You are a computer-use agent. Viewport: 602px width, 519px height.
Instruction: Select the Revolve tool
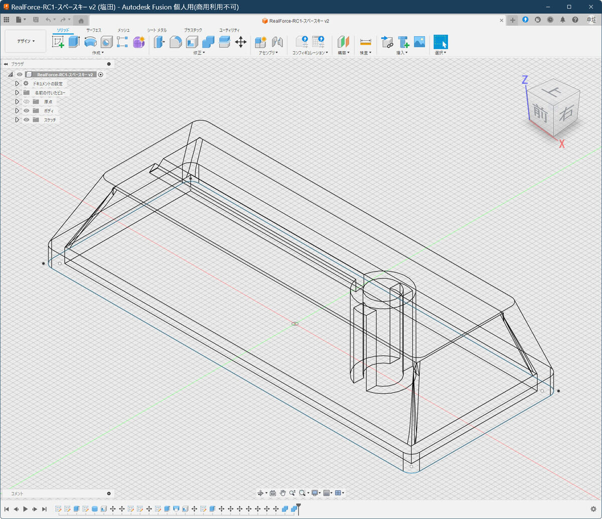(90, 42)
